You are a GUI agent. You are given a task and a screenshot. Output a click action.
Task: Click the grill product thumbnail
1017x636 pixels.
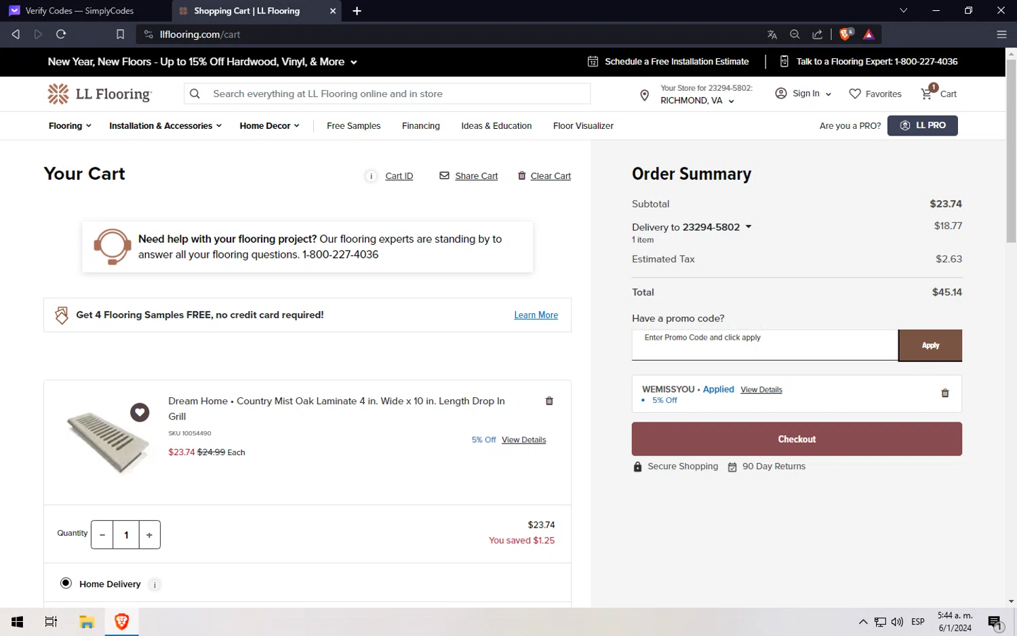tap(108, 441)
